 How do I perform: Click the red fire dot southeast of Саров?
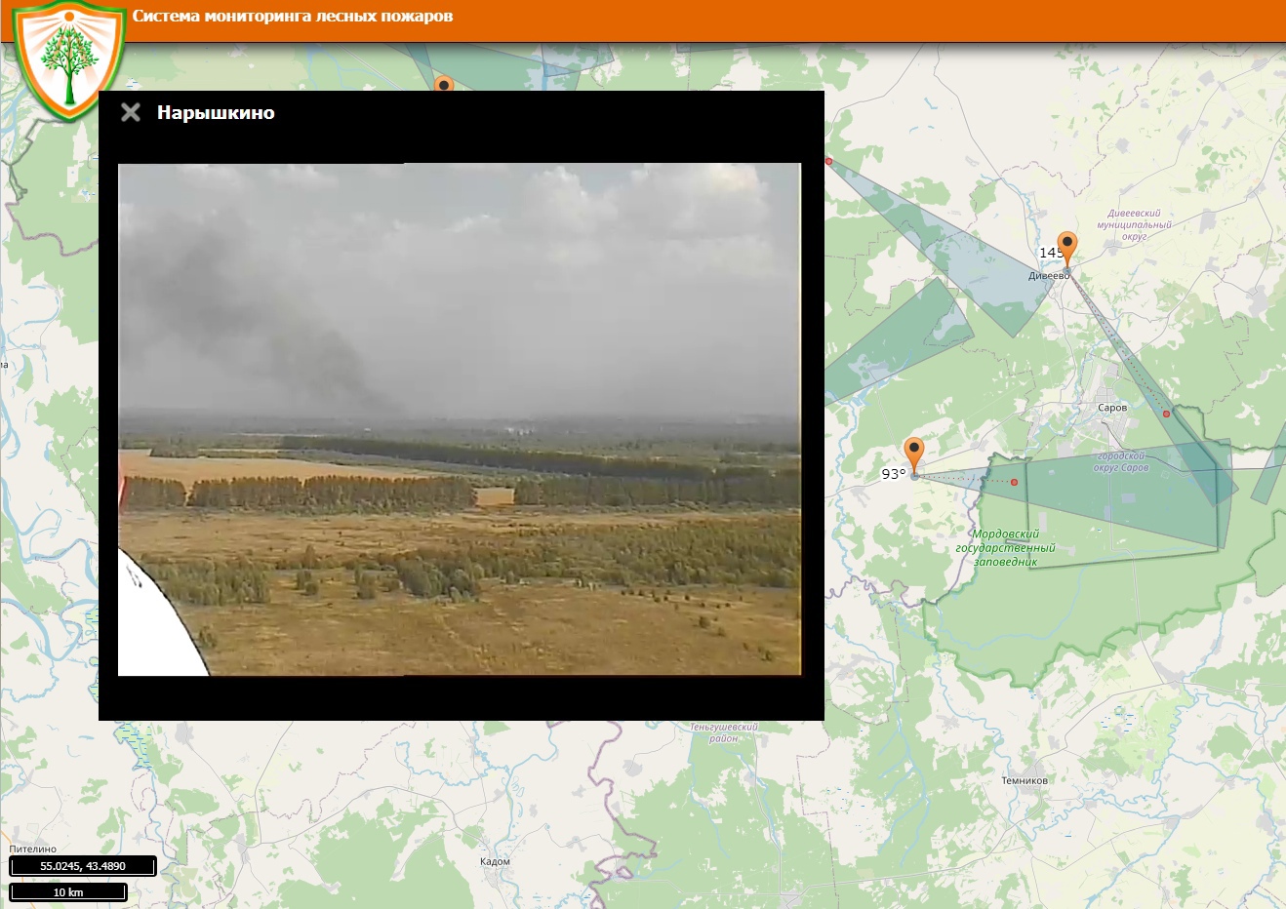(1166, 415)
